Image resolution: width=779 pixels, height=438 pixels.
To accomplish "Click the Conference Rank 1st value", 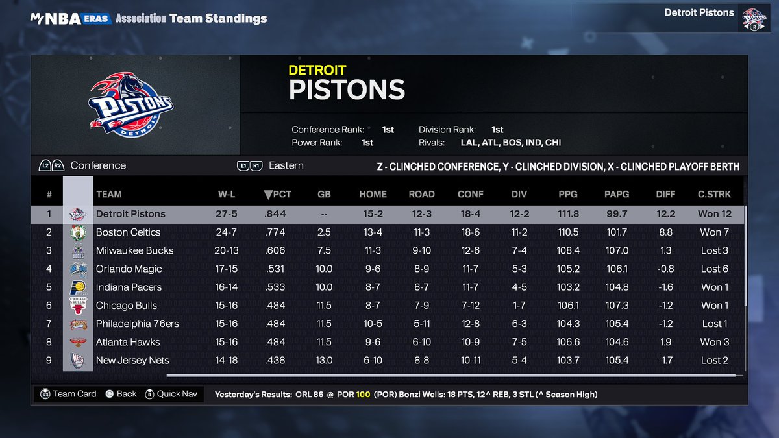I will [x=388, y=130].
